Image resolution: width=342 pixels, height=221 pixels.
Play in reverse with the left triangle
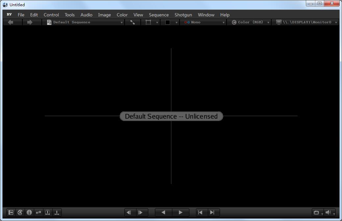(163, 212)
